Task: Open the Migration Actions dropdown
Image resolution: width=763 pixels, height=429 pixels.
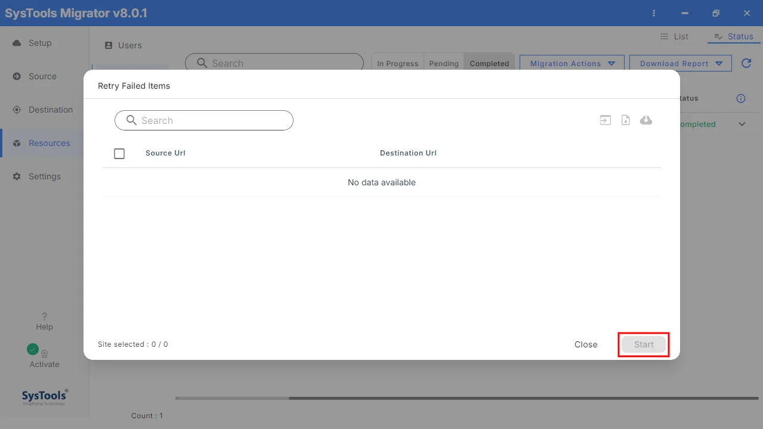Action: [x=572, y=63]
